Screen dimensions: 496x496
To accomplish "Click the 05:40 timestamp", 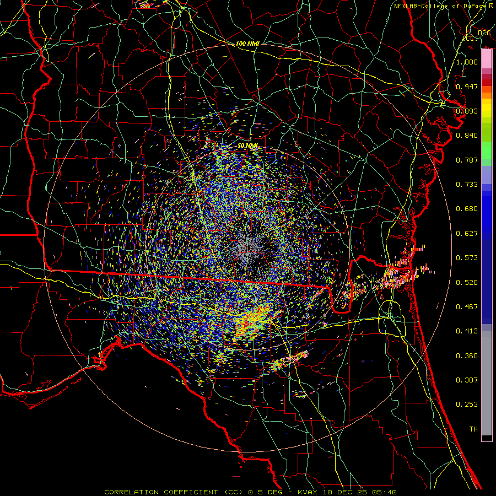I will 384,492.
